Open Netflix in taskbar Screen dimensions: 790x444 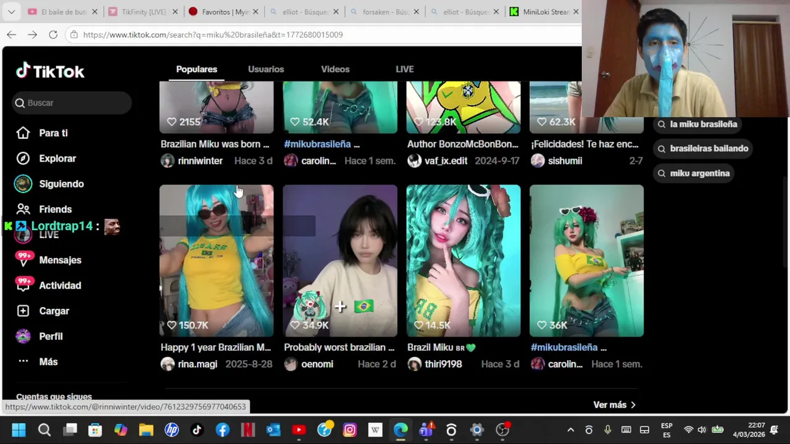pos(247,430)
